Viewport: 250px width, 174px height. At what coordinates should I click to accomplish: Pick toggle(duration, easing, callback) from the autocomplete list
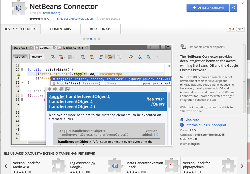click(x=111, y=79)
